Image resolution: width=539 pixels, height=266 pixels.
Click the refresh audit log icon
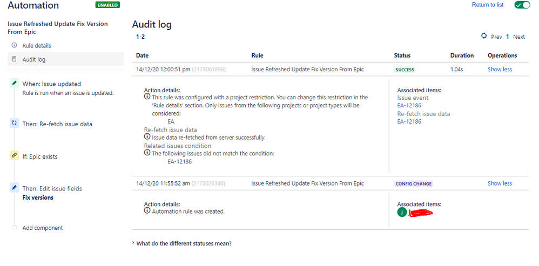point(484,36)
